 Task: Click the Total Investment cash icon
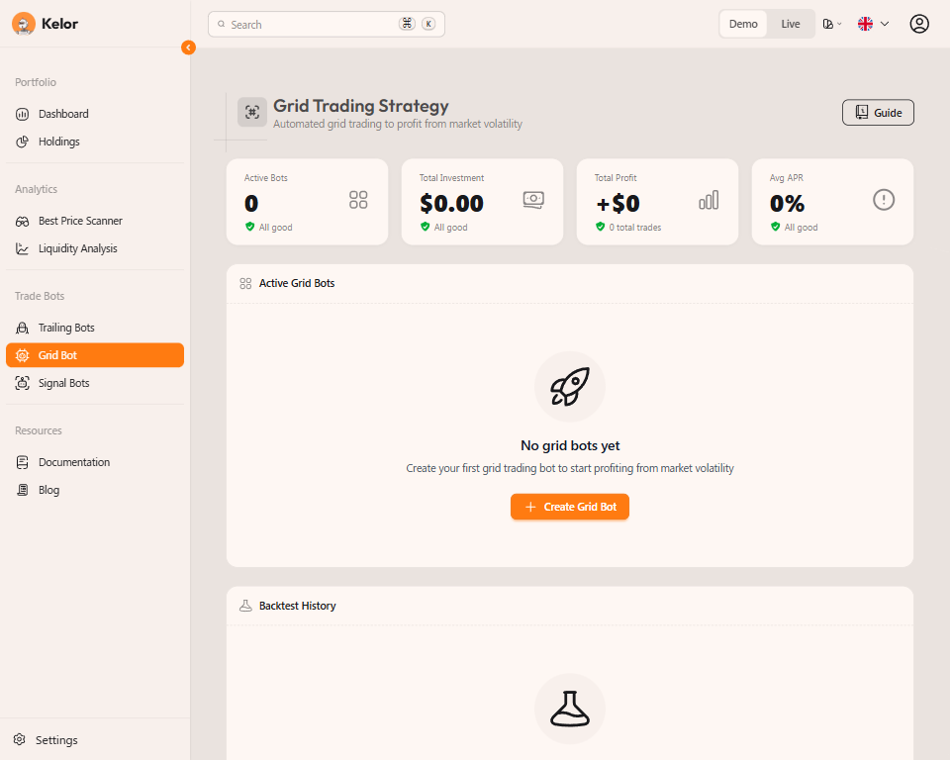tap(533, 200)
